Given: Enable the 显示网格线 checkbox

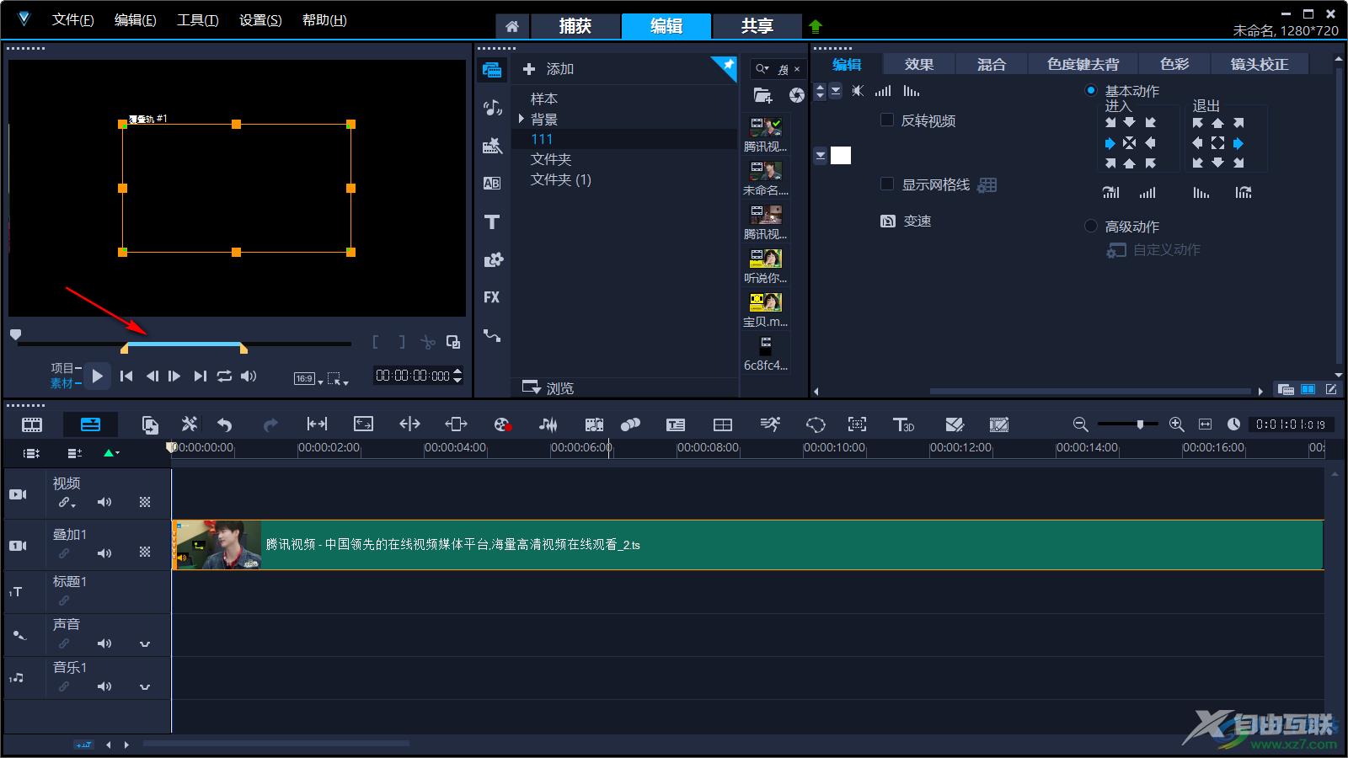Looking at the screenshot, I should pos(886,184).
